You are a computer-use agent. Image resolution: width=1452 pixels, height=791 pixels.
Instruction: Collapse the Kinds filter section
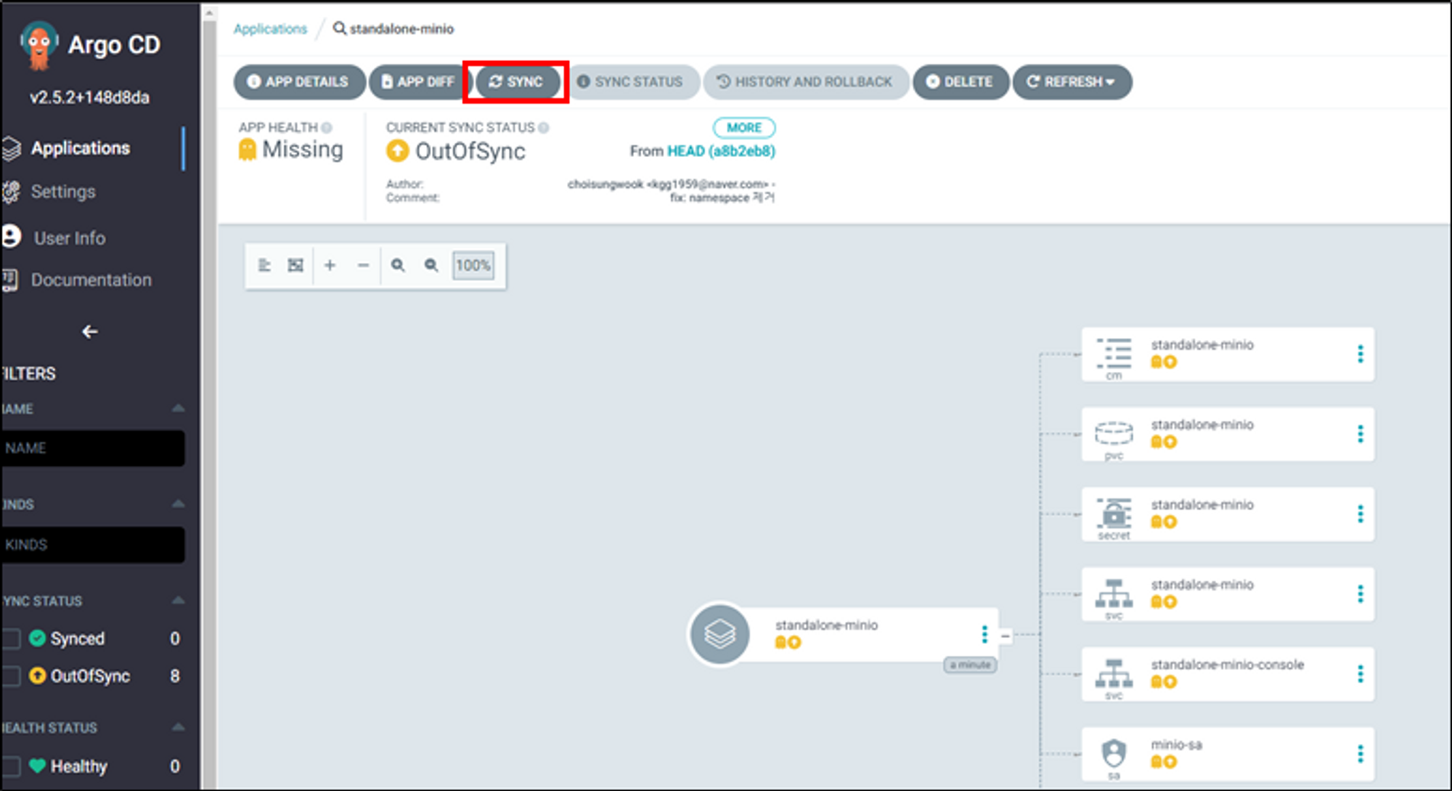tap(178, 504)
